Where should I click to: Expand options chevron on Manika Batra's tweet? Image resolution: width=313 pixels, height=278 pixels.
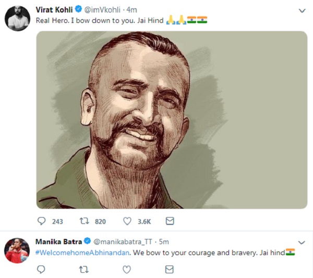[x=302, y=243]
